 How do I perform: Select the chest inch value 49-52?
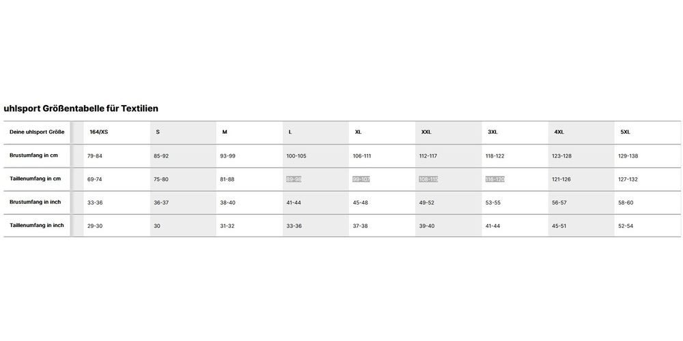pos(426,203)
